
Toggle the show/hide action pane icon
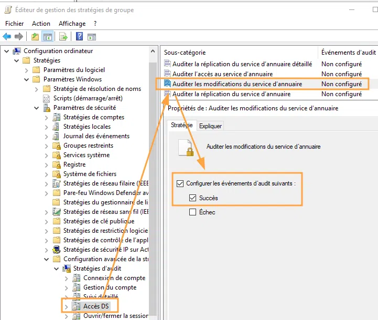pos(92,37)
